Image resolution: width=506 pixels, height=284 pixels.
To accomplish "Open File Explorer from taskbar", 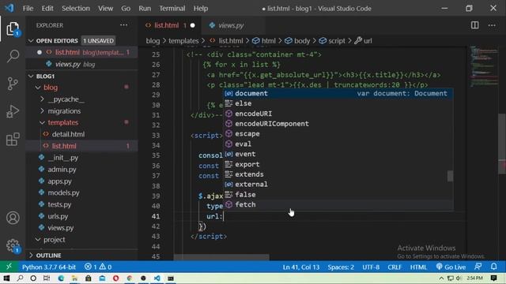I will pos(74,278).
